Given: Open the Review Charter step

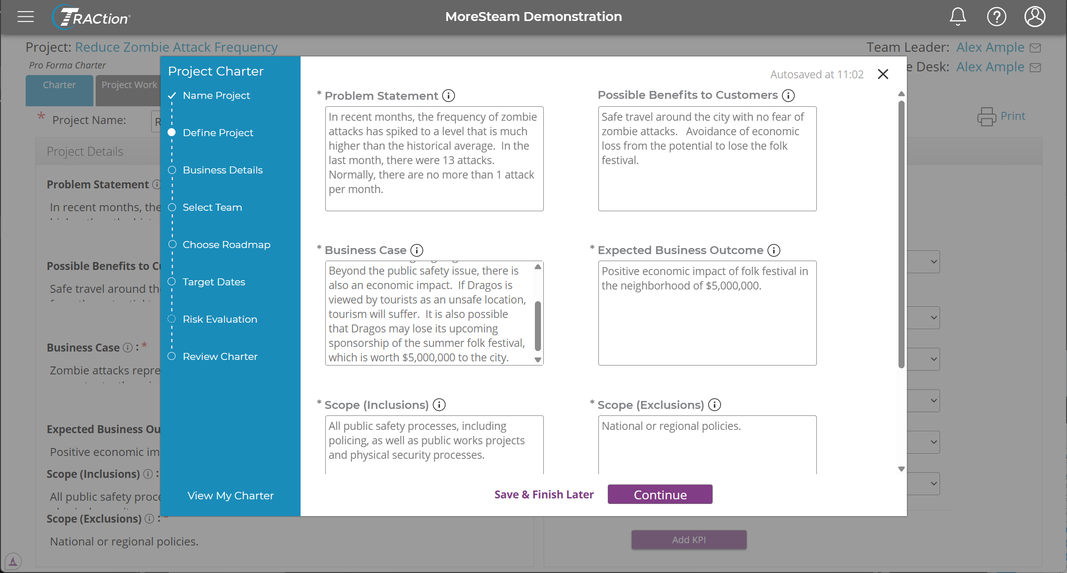Looking at the screenshot, I should [220, 357].
